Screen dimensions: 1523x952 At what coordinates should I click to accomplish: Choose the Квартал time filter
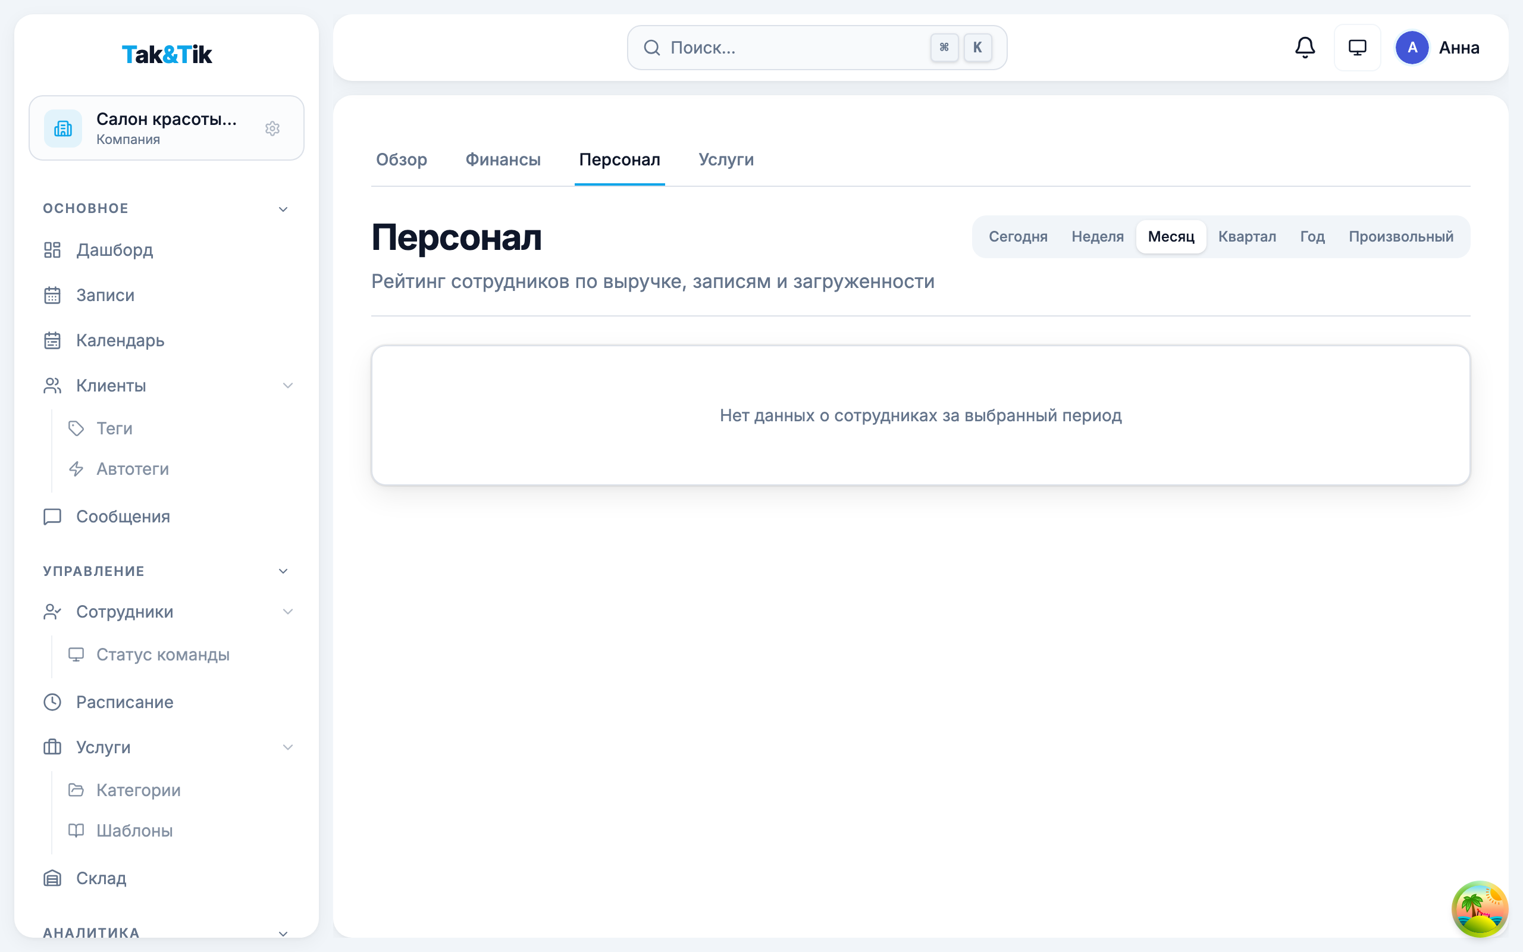pyautogui.click(x=1247, y=236)
